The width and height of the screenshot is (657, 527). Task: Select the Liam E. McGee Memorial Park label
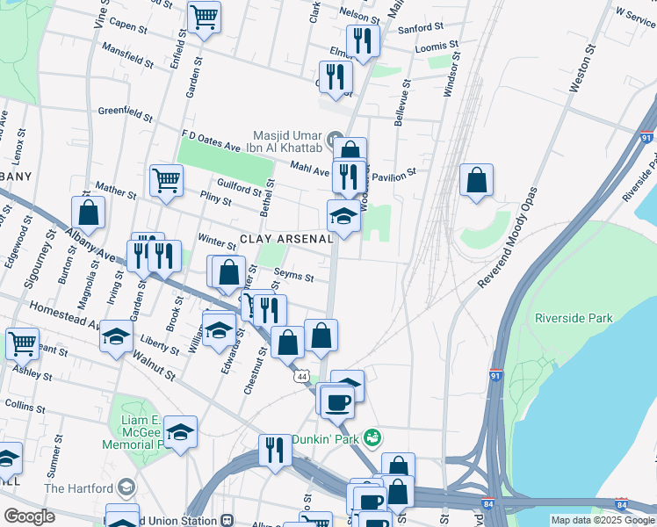pyautogui.click(x=134, y=432)
